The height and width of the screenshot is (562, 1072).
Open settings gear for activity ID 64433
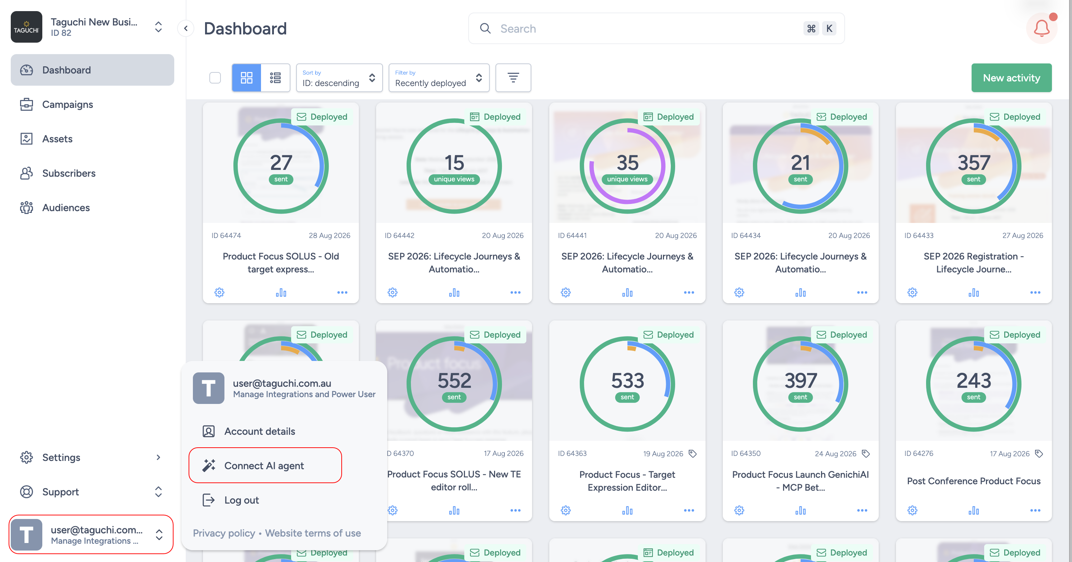912,292
